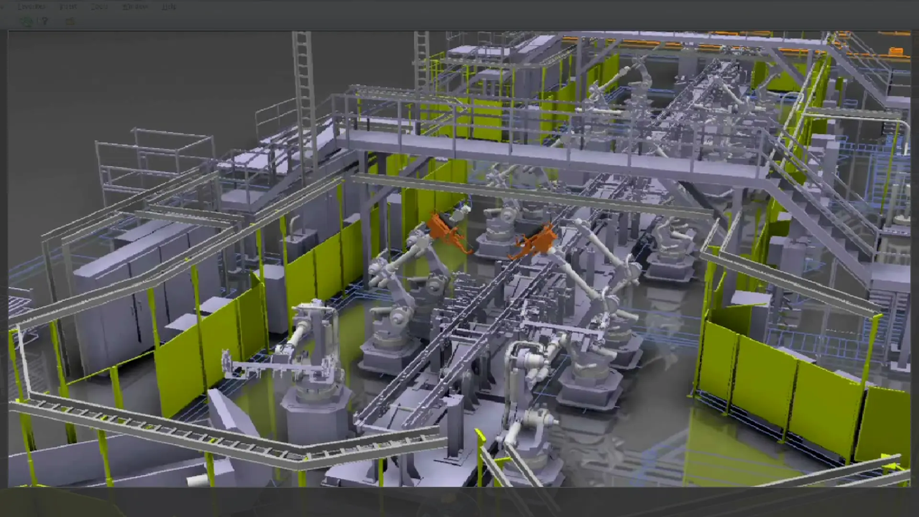Click the orange object at top right corner
919x517 pixels.
tap(896, 52)
